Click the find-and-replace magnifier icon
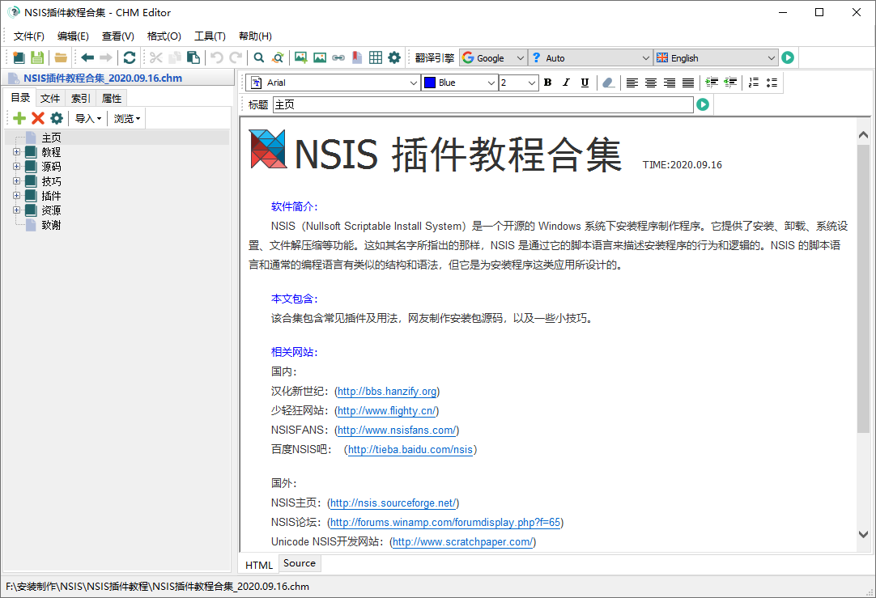 (x=278, y=57)
